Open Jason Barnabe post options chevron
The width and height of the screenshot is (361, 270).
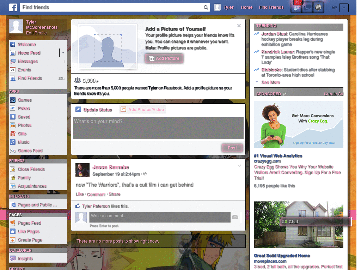239,166
